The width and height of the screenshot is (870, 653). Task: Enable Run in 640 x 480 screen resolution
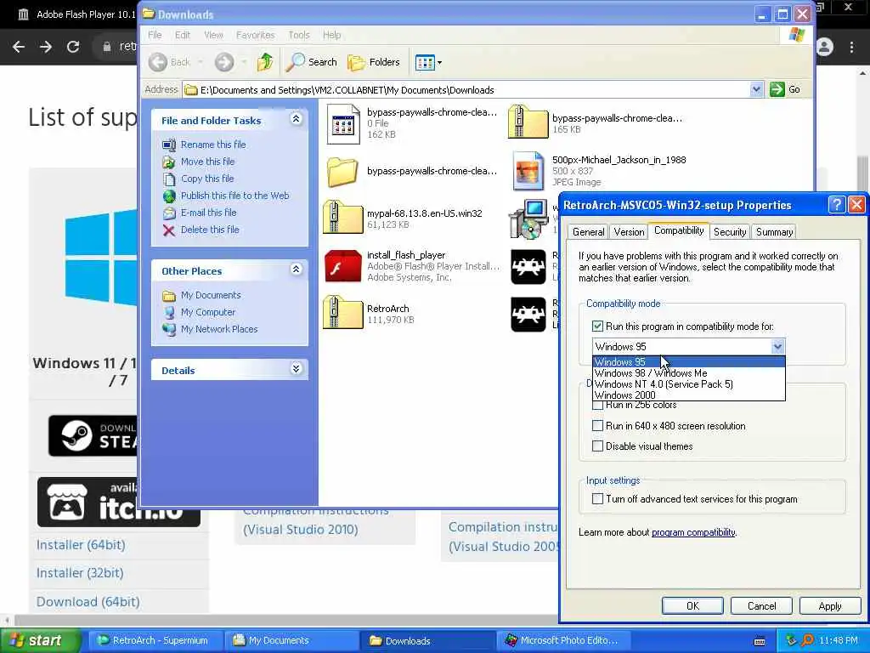click(597, 426)
